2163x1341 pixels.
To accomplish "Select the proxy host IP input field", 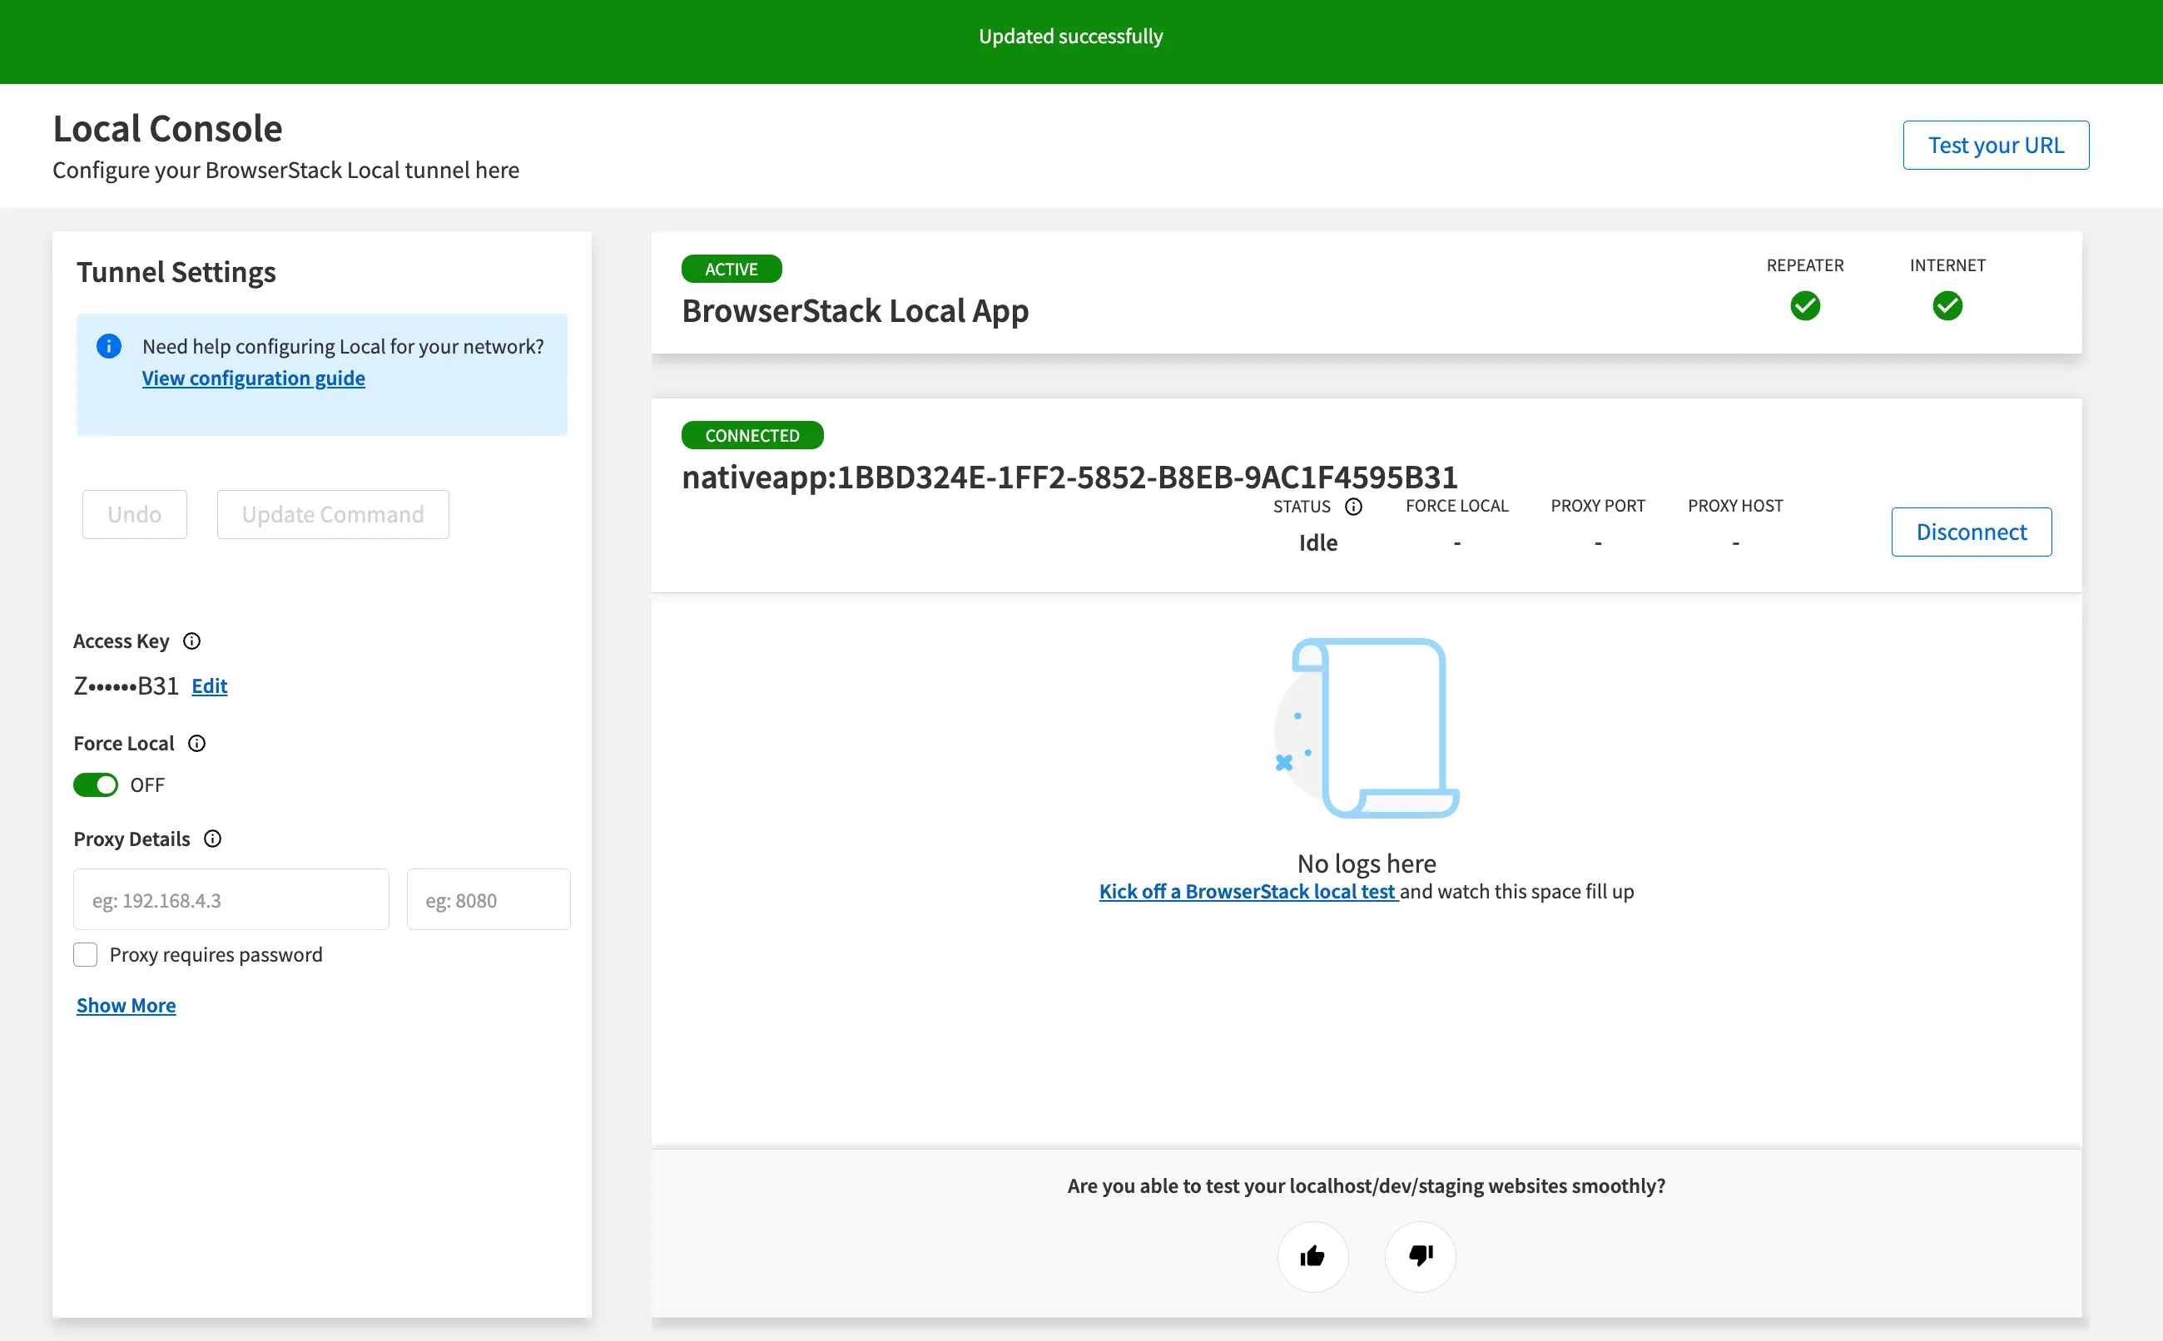I will coord(231,898).
